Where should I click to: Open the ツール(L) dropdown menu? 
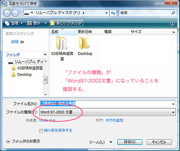tap(100, 142)
